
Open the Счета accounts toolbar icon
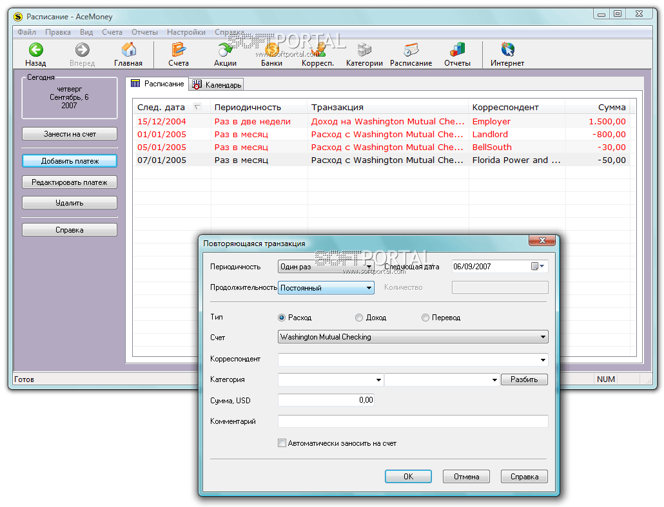(x=179, y=50)
